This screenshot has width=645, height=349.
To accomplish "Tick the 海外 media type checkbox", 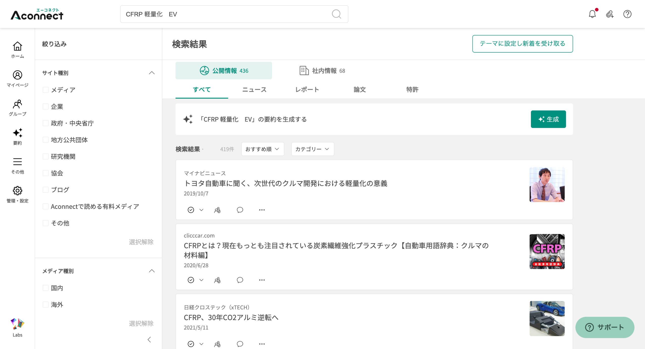I will click(46, 304).
